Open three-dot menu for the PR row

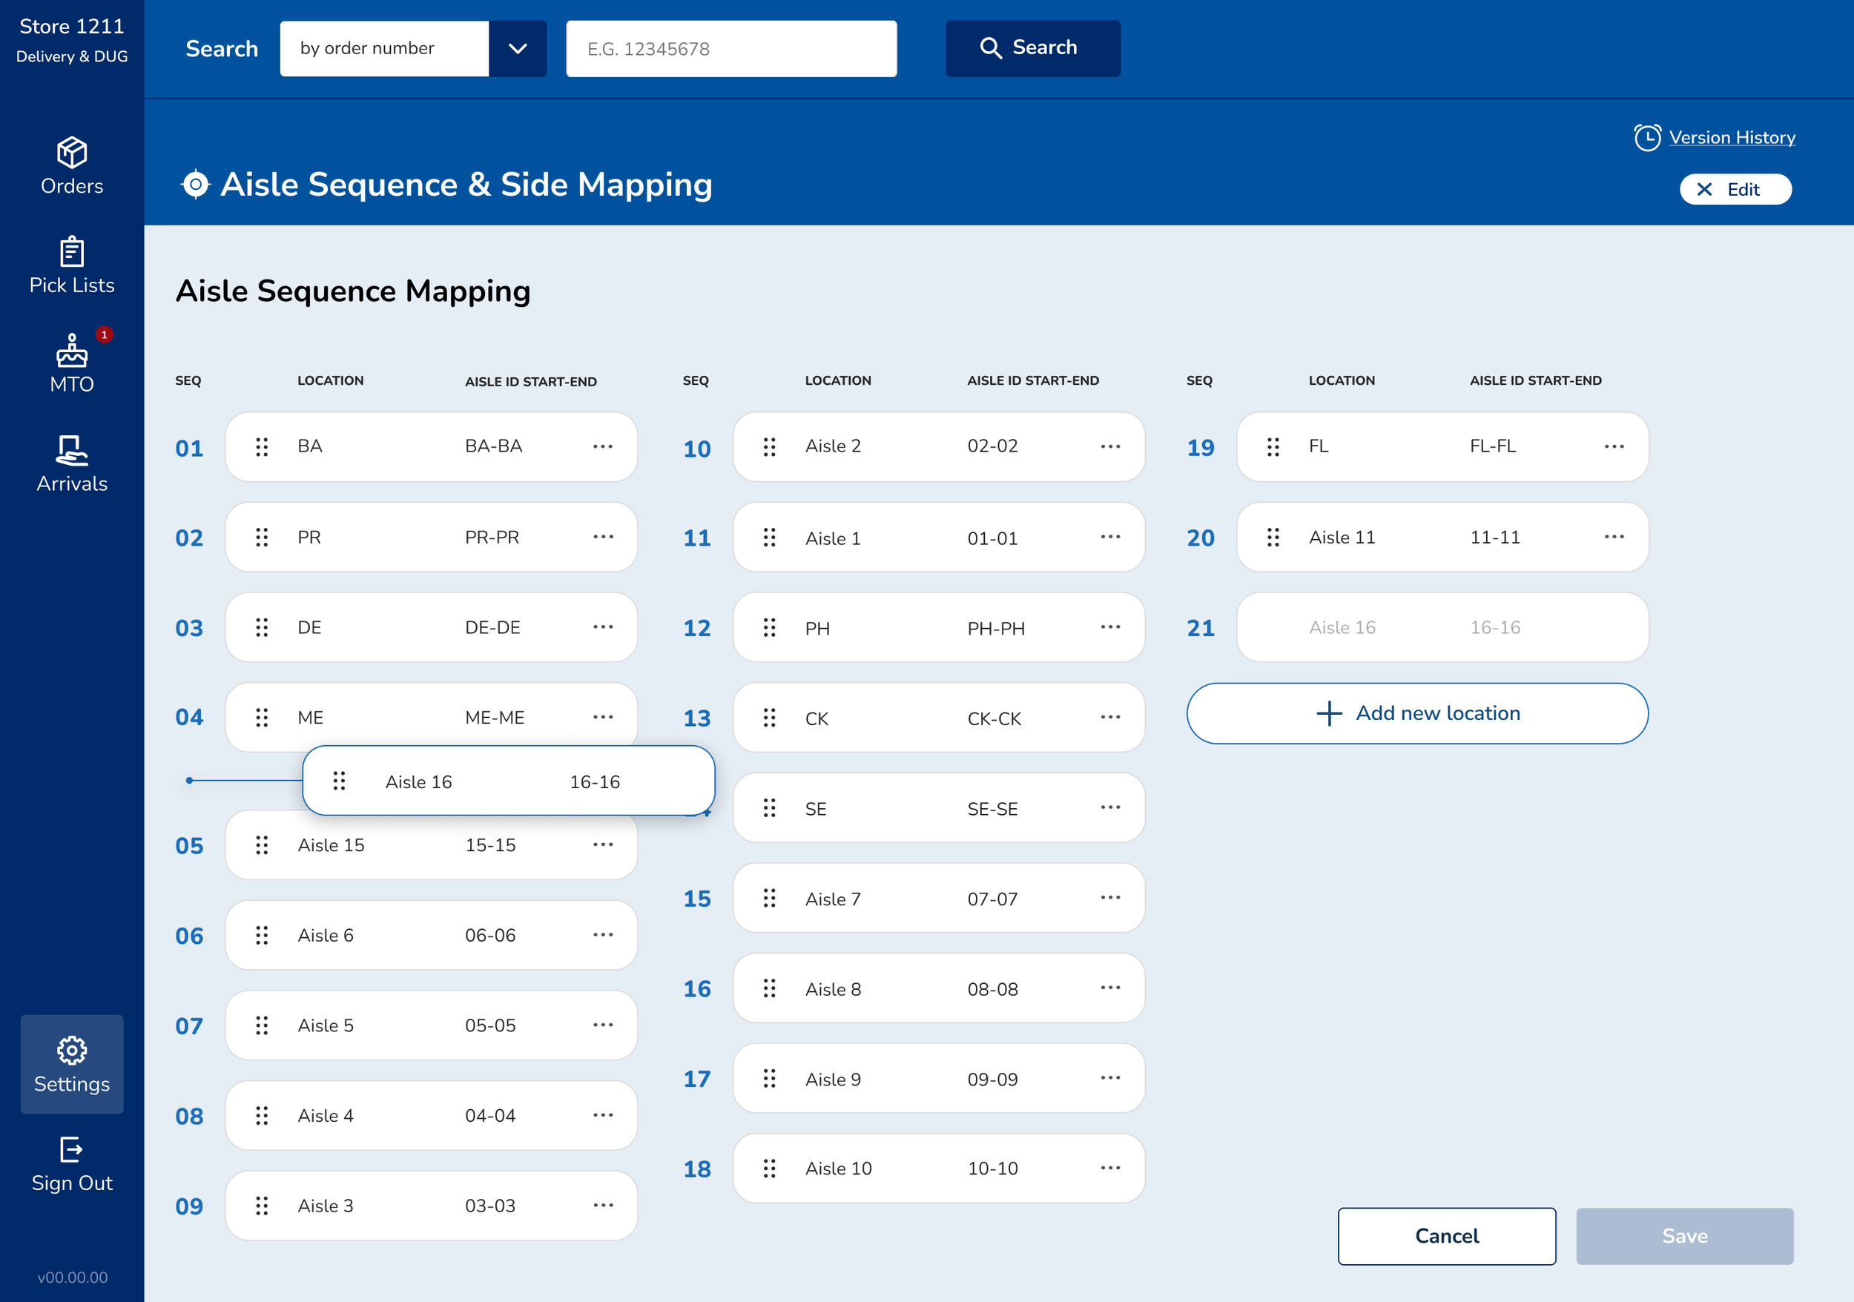[x=602, y=537]
